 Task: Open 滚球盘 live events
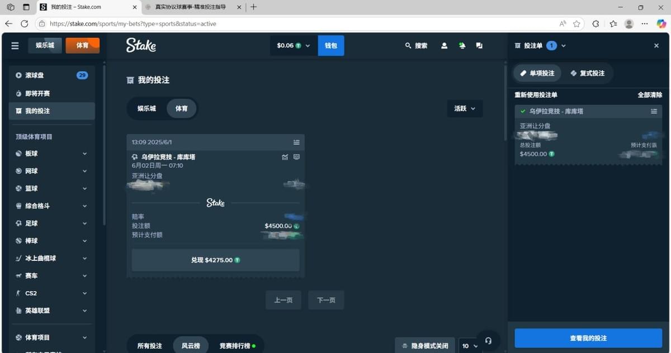point(52,75)
